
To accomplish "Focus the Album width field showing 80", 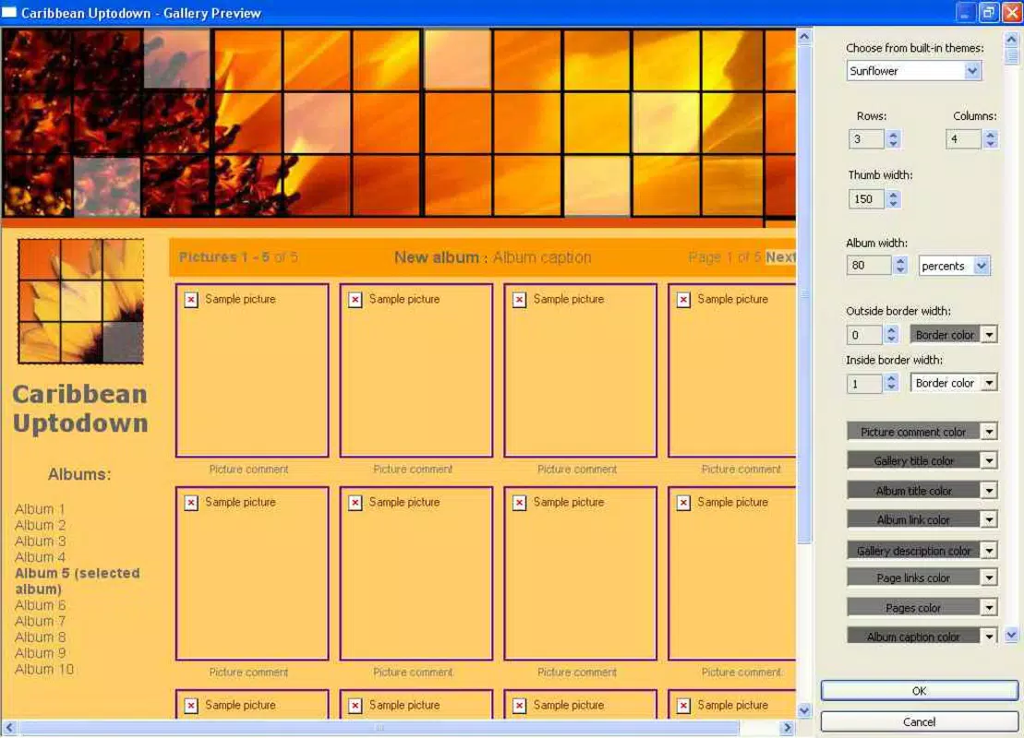I will pos(869,265).
